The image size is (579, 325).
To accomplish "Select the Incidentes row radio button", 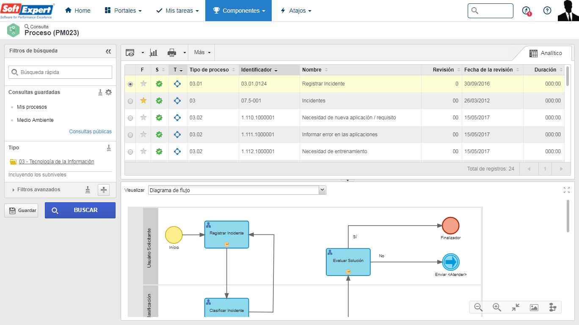I will pyautogui.click(x=130, y=101).
